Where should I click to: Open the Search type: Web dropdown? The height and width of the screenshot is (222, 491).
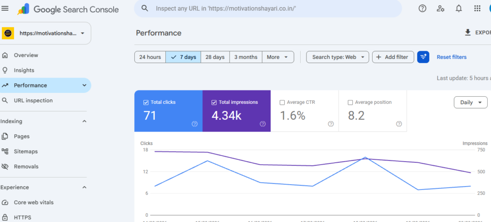pos(338,57)
